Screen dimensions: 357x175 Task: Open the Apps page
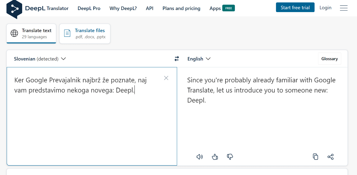(215, 8)
